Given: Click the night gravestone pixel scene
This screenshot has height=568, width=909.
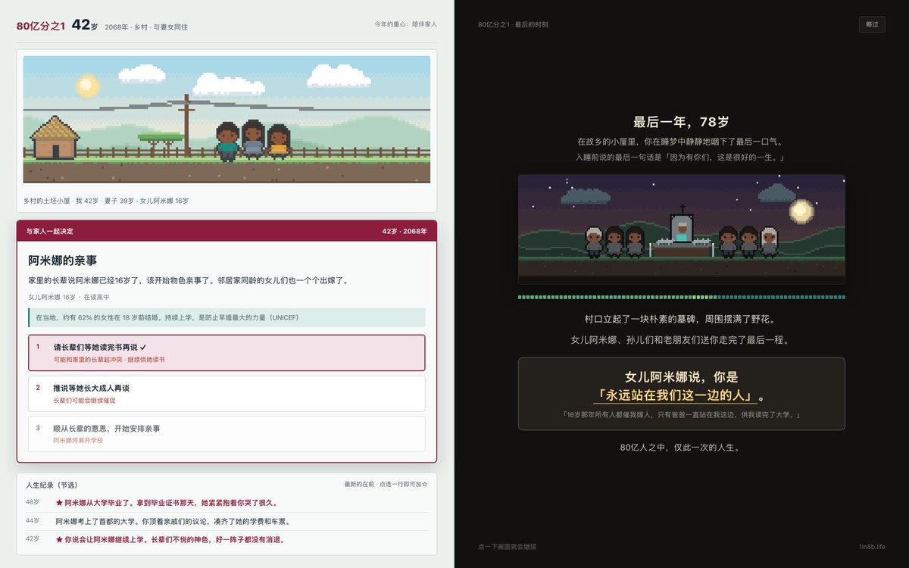Looking at the screenshot, I should pyautogui.click(x=681, y=229).
